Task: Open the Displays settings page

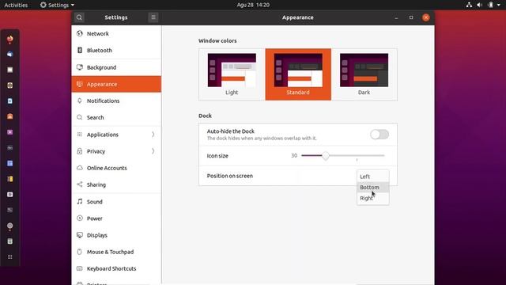Action: [116, 235]
